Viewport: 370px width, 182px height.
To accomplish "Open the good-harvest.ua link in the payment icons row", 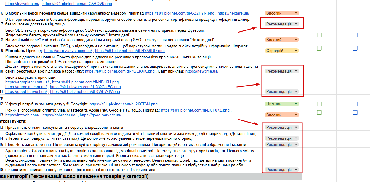I will [x=100, y=115].
